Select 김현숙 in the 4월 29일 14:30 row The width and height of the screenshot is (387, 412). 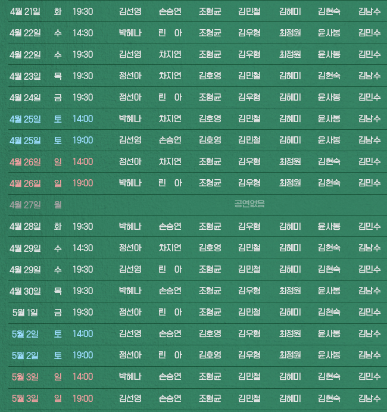tap(329, 248)
